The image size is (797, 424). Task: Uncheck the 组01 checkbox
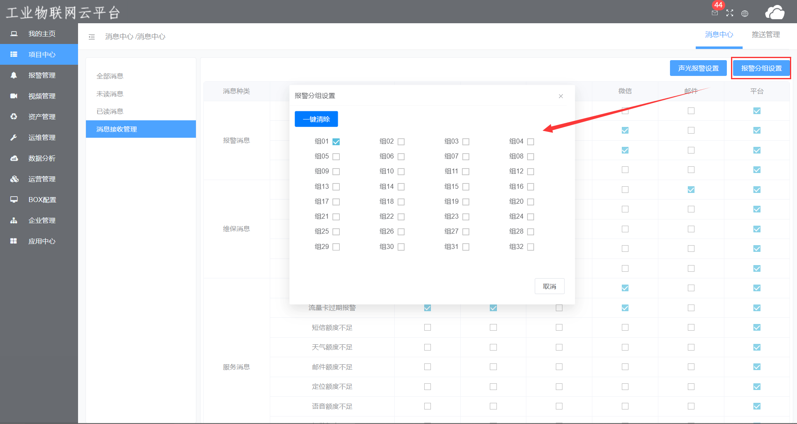pos(336,142)
